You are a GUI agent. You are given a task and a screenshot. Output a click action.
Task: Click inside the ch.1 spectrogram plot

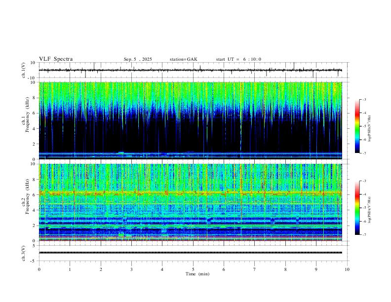tap(190, 120)
